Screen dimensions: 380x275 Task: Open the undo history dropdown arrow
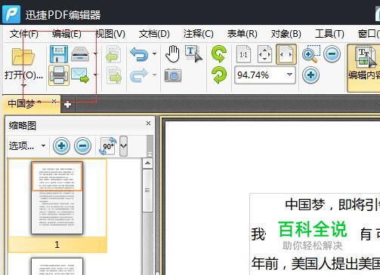tap(154, 53)
